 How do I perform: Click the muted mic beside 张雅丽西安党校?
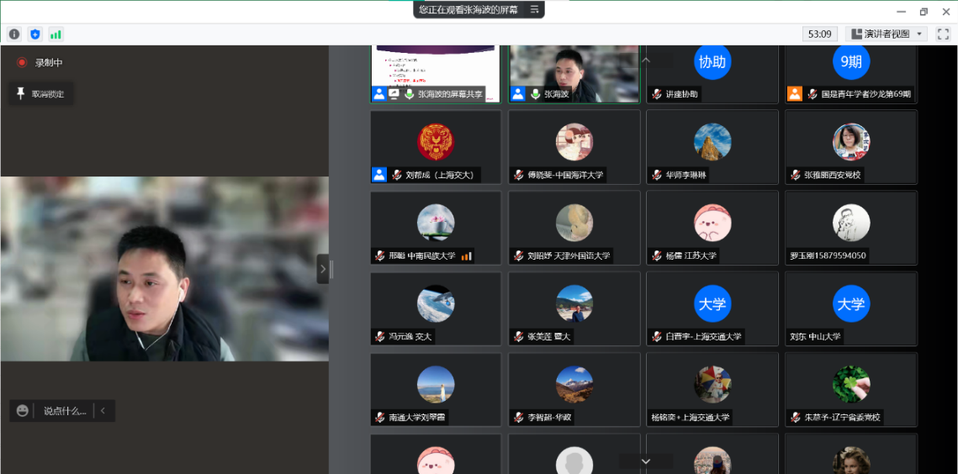[796, 175]
